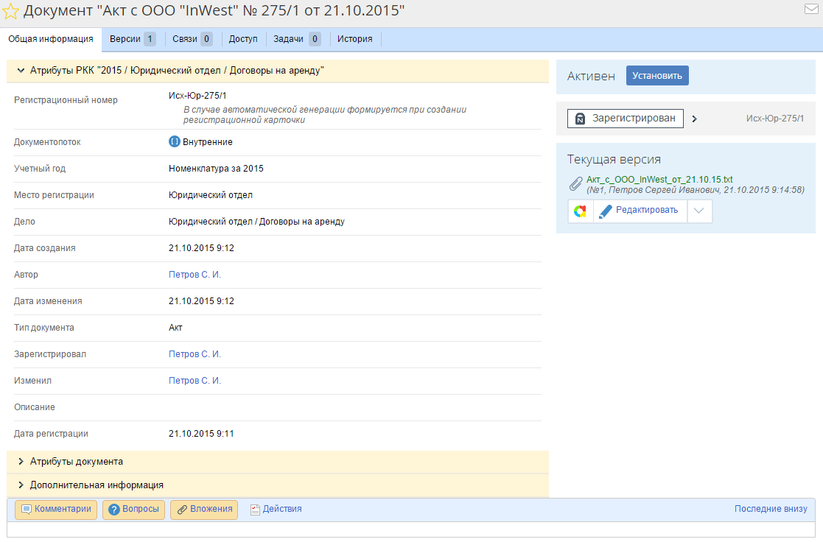
Task: Click the Редактировать button
Action: pos(639,211)
